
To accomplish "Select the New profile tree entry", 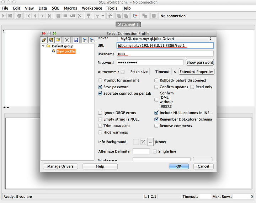I will pos(66,51).
